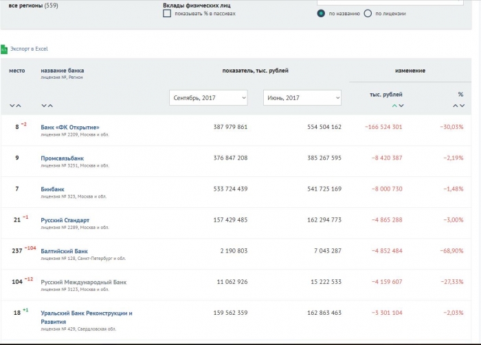481x345 pixels.
Task: Click value 387 979 861
Action: point(230,127)
